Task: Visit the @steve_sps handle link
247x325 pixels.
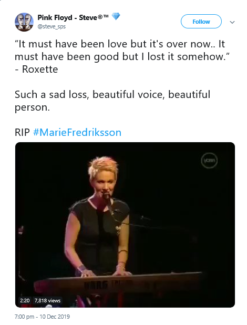Action: click(x=52, y=26)
